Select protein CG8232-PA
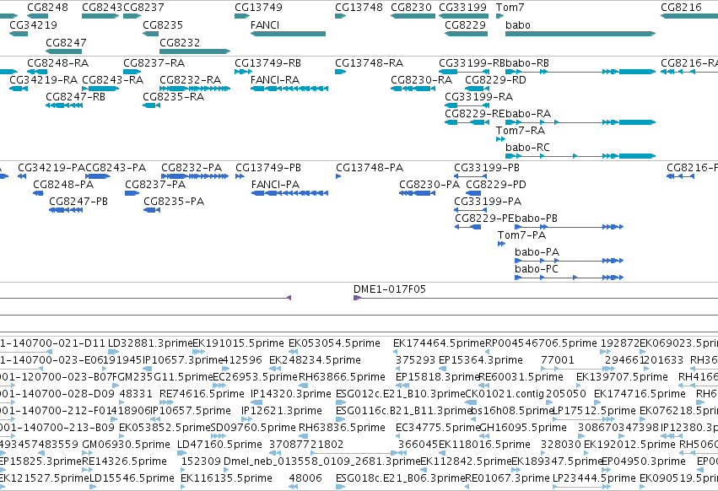This screenshot has width=718, height=491. click(195, 175)
